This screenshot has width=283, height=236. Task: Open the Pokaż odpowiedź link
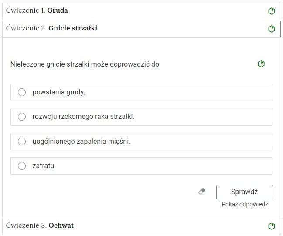[x=245, y=205]
